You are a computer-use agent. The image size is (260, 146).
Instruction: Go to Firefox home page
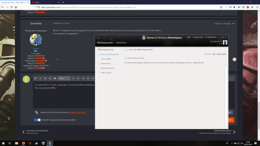coord(16,7)
